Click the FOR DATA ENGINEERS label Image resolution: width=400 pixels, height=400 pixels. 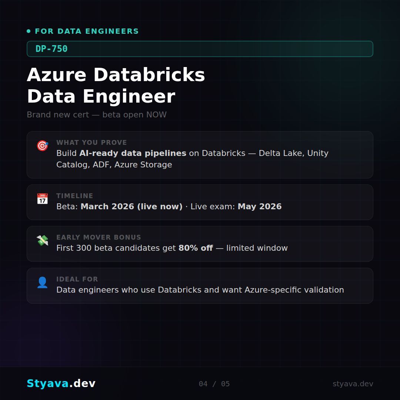coord(87,31)
